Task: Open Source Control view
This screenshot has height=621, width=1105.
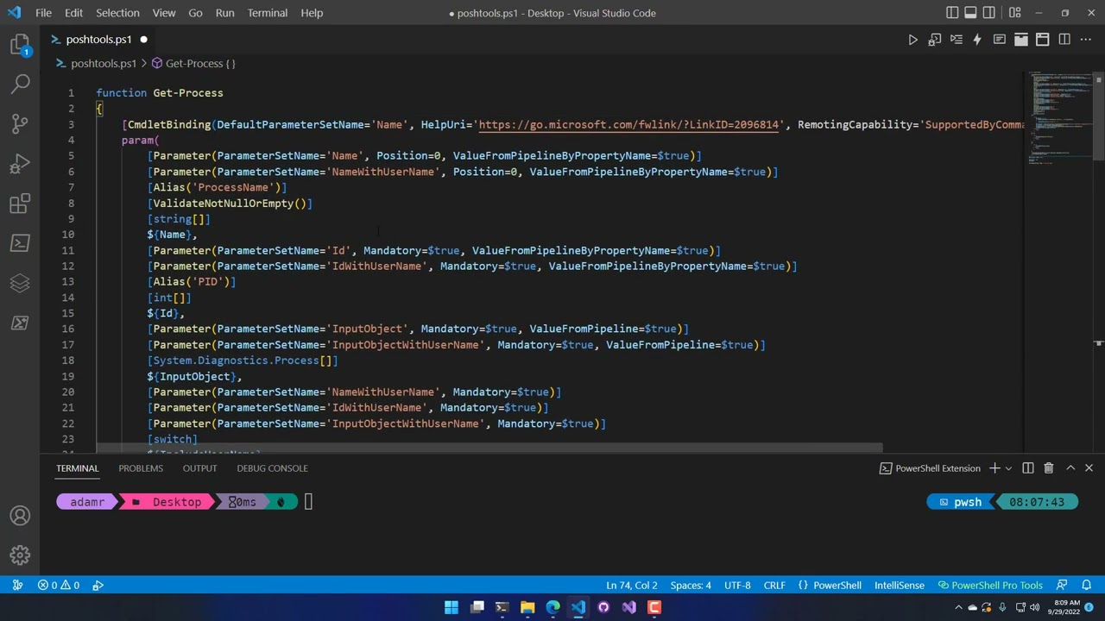Action: pyautogui.click(x=20, y=123)
